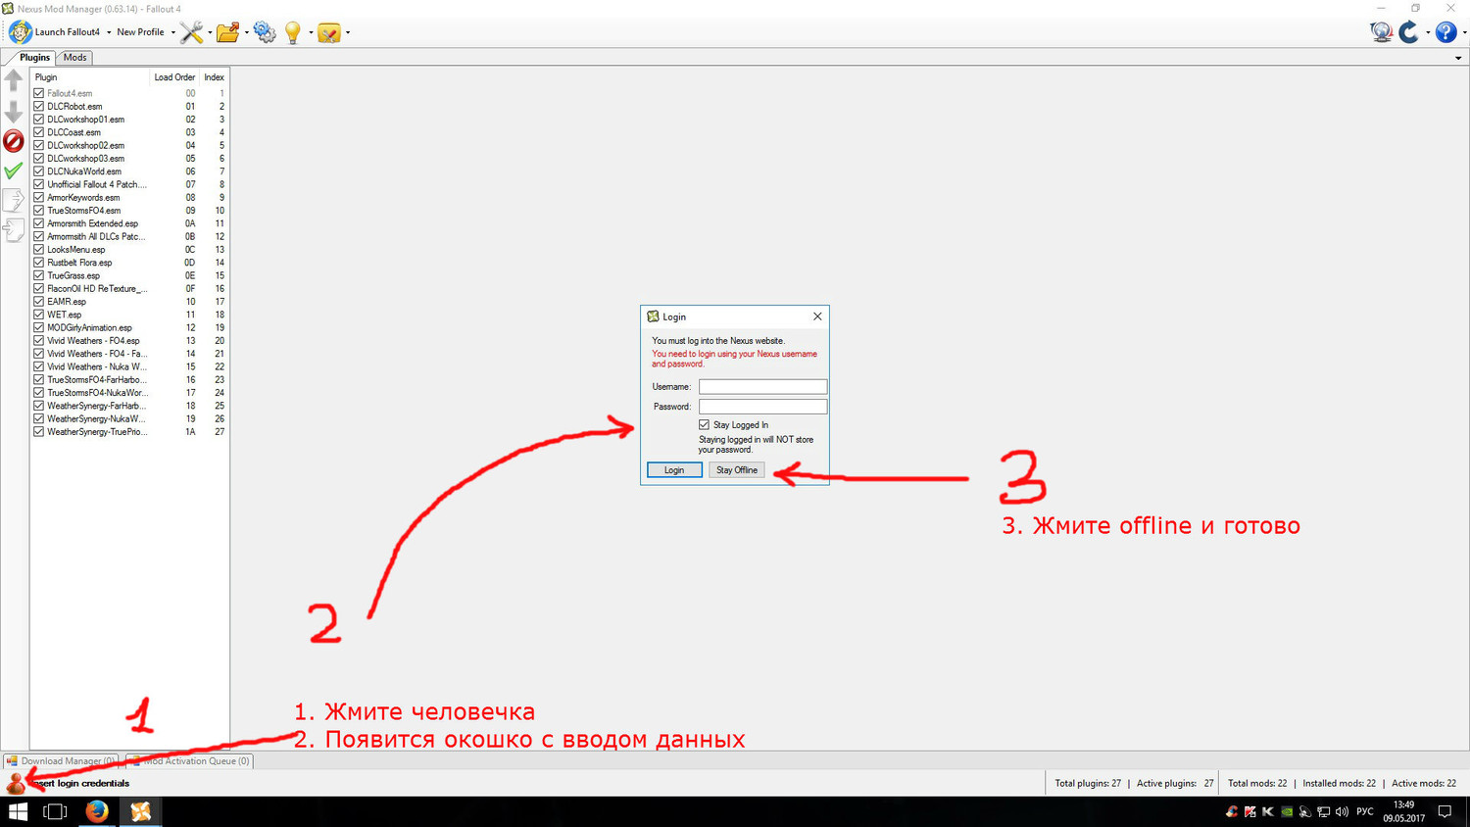Sort by the Index column header

click(x=214, y=77)
